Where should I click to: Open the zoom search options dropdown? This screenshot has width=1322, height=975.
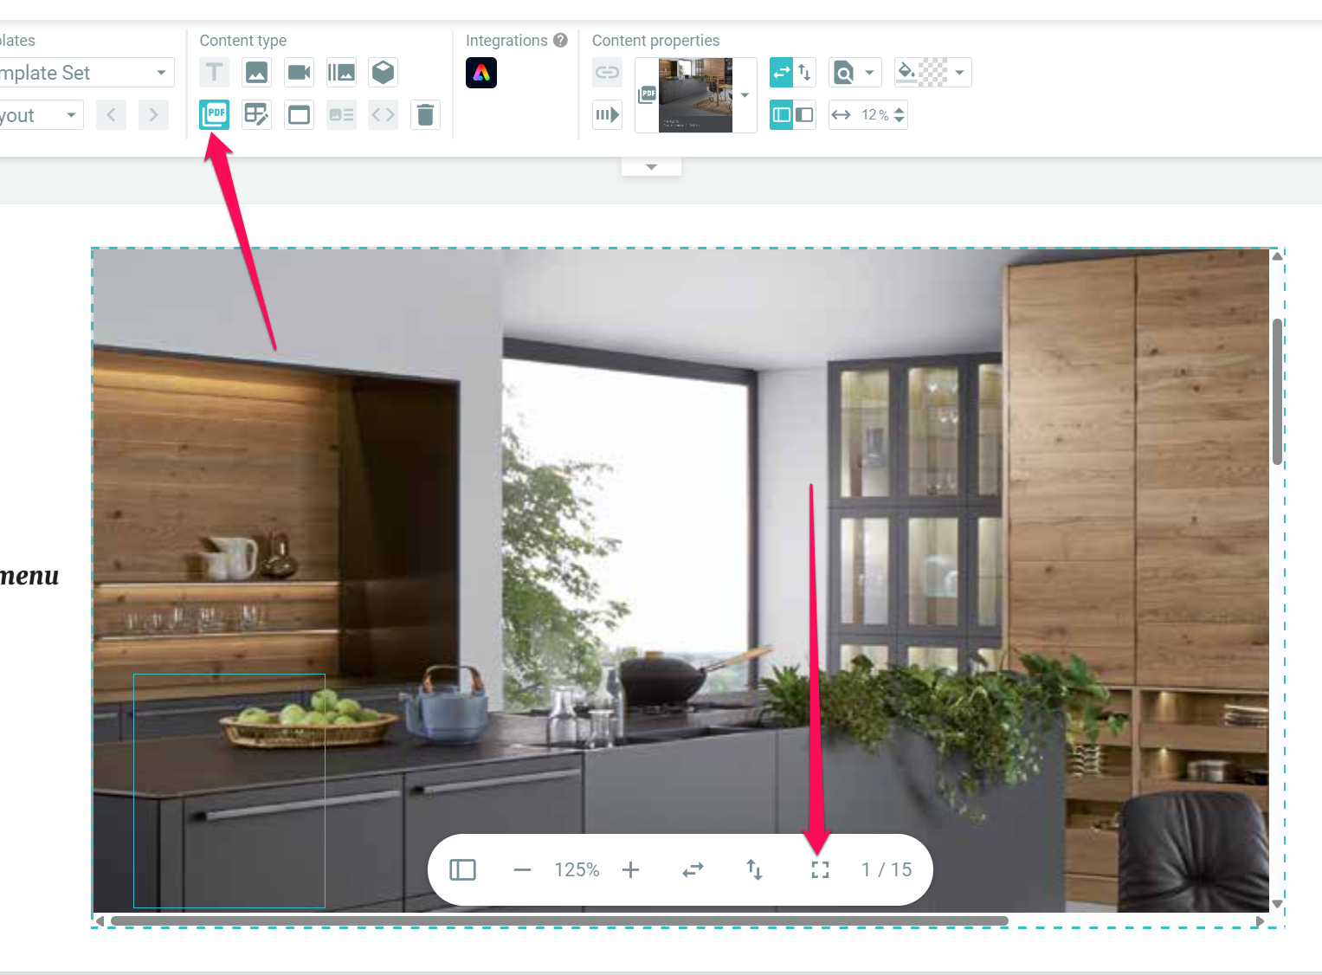pos(869,73)
